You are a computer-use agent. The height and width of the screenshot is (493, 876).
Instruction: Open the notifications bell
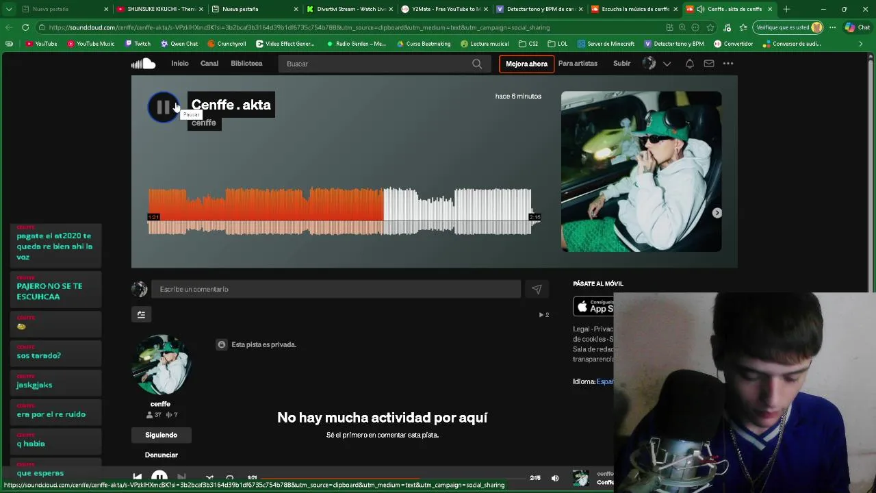tap(690, 64)
